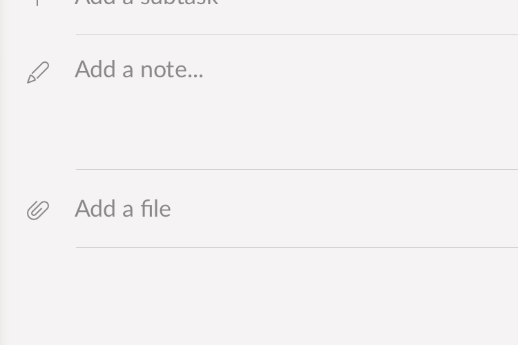
Task: Click the paperclip attachment icon
Action: click(38, 210)
